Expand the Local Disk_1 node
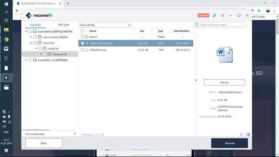The height and width of the screenshot is (157, 279). (26, 60)
